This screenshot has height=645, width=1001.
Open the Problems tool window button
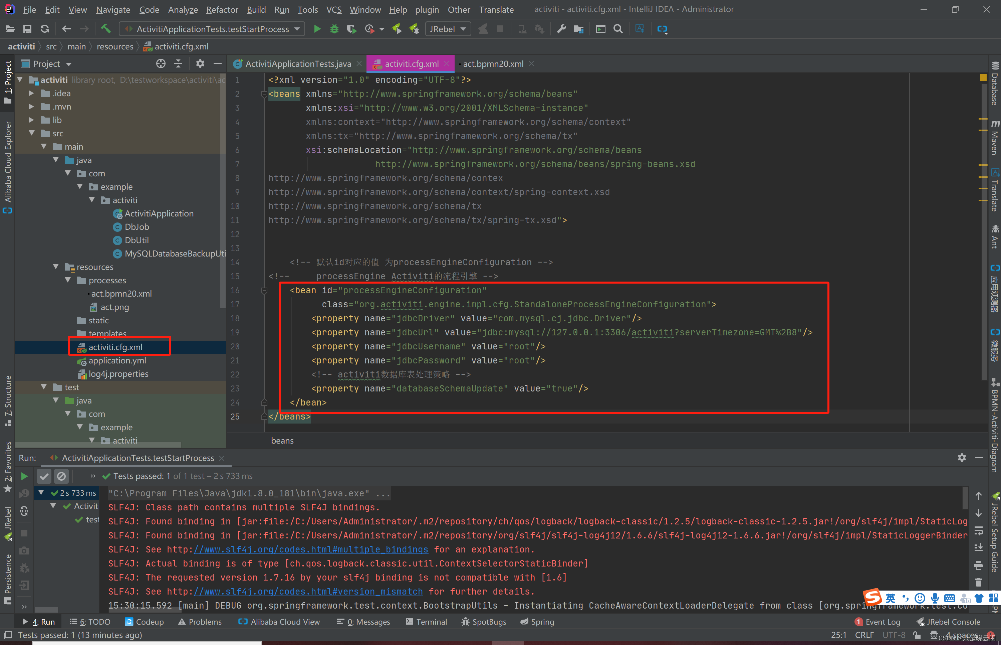200,622
